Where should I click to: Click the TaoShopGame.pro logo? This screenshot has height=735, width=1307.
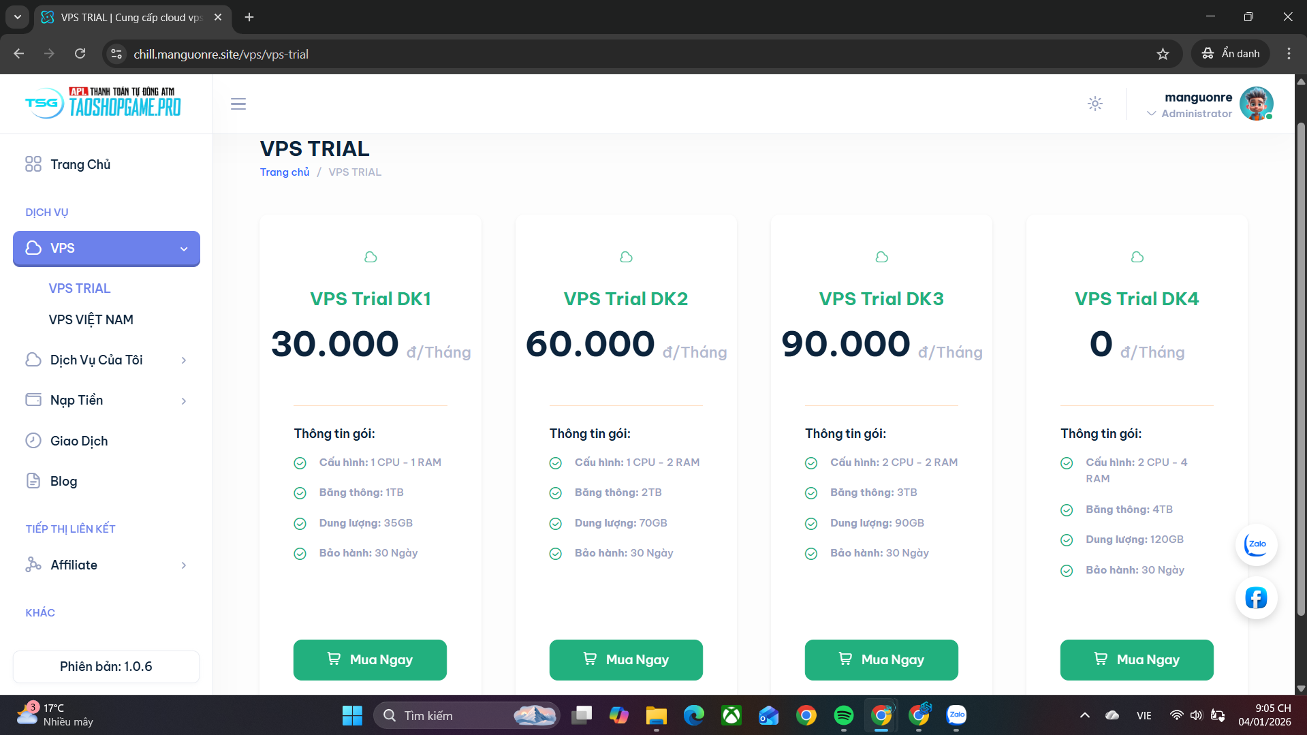click(x=104, y=104)
